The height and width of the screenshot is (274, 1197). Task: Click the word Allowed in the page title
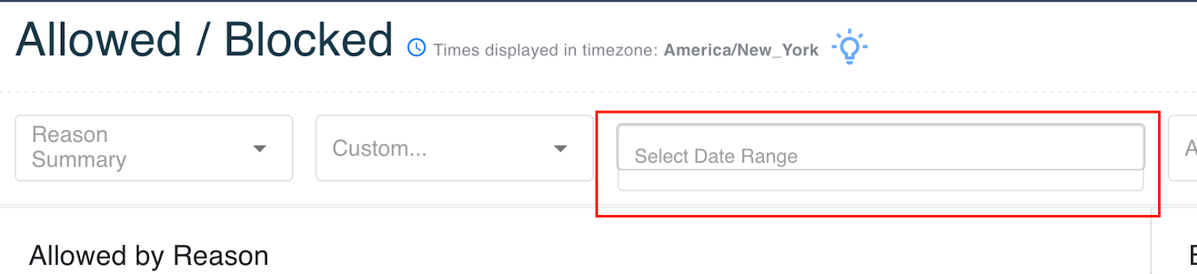[x=99, y=40]
